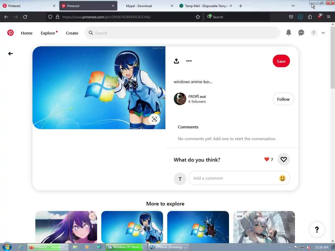The width and height of the screenshot is (335, 251).
Task: Click the visual search lens on image
Action: pyautogui.click(x=154, y=119)
